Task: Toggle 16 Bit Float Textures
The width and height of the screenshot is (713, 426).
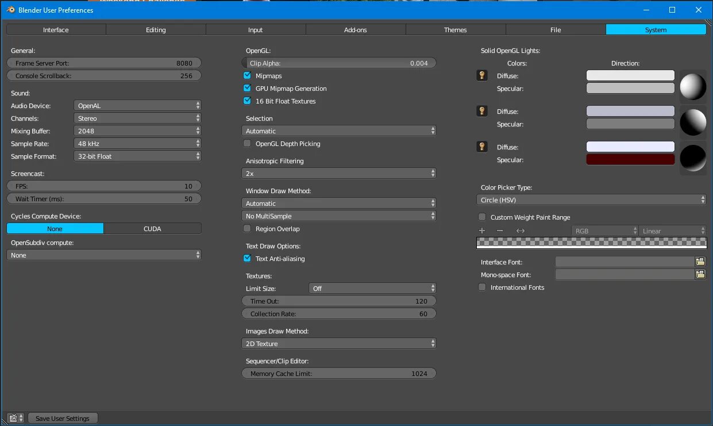Action: (247, 101)
